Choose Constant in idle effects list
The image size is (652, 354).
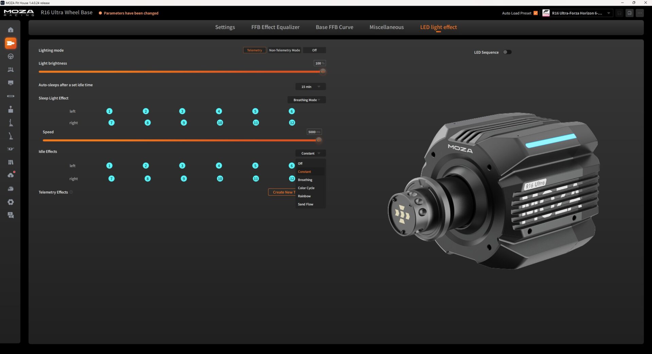310,172
